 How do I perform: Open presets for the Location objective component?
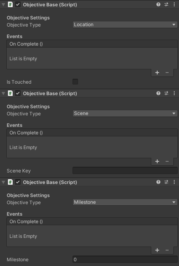[166, 5]
